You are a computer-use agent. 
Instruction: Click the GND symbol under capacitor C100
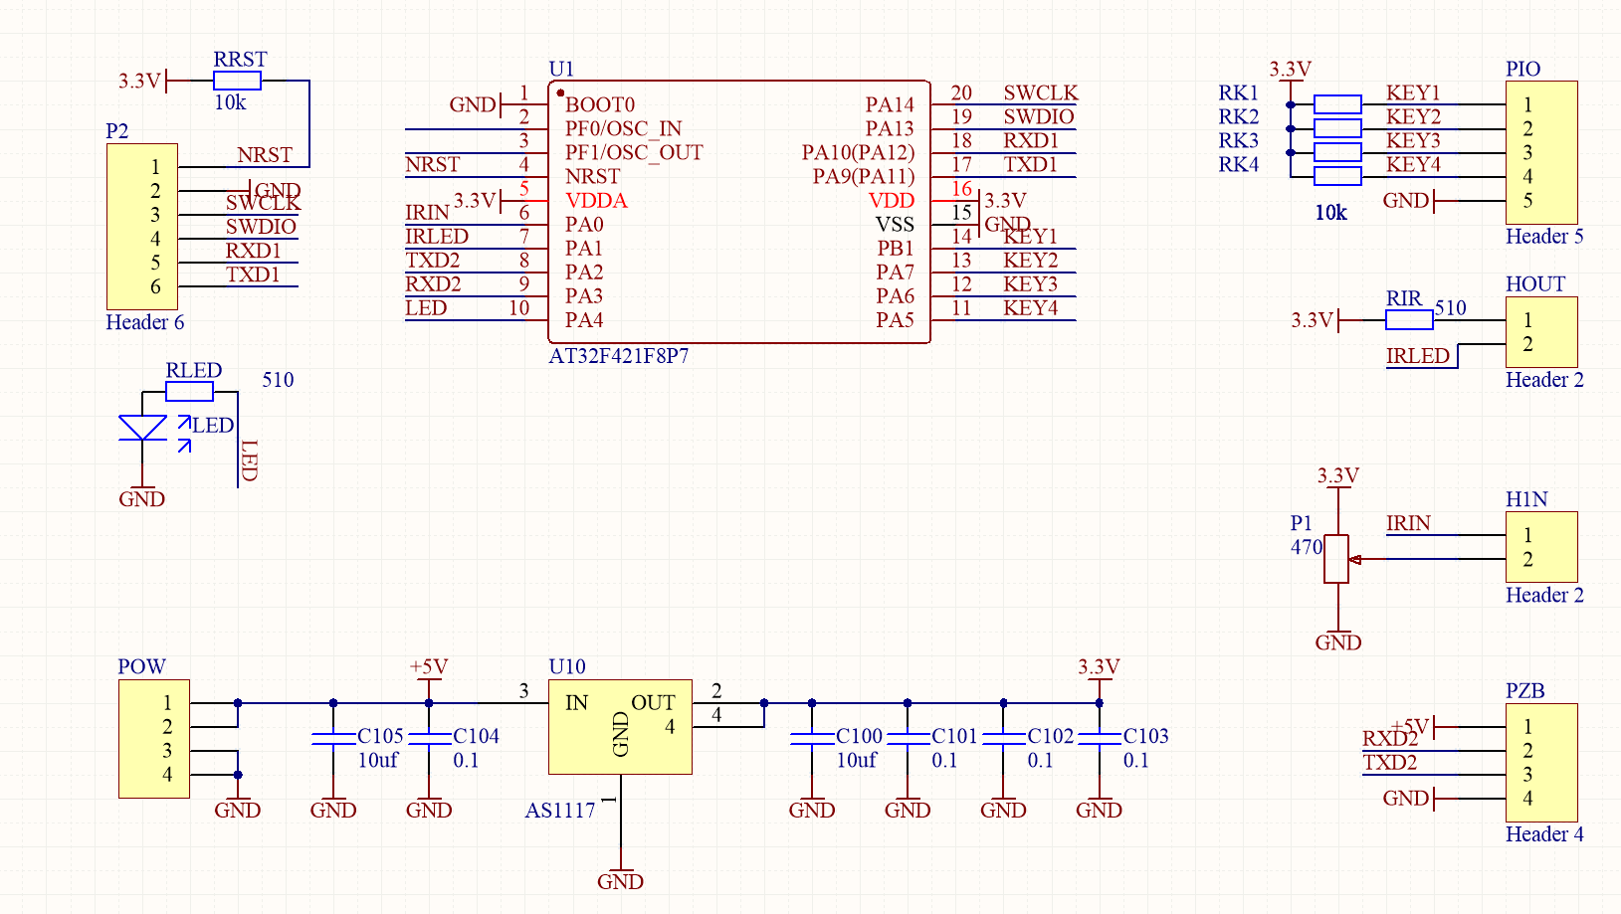pos(812,804)
